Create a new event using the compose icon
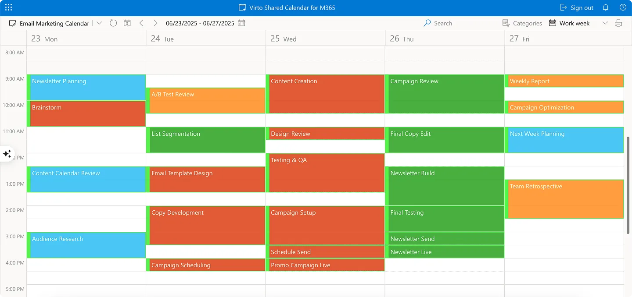 click(12, 23)
